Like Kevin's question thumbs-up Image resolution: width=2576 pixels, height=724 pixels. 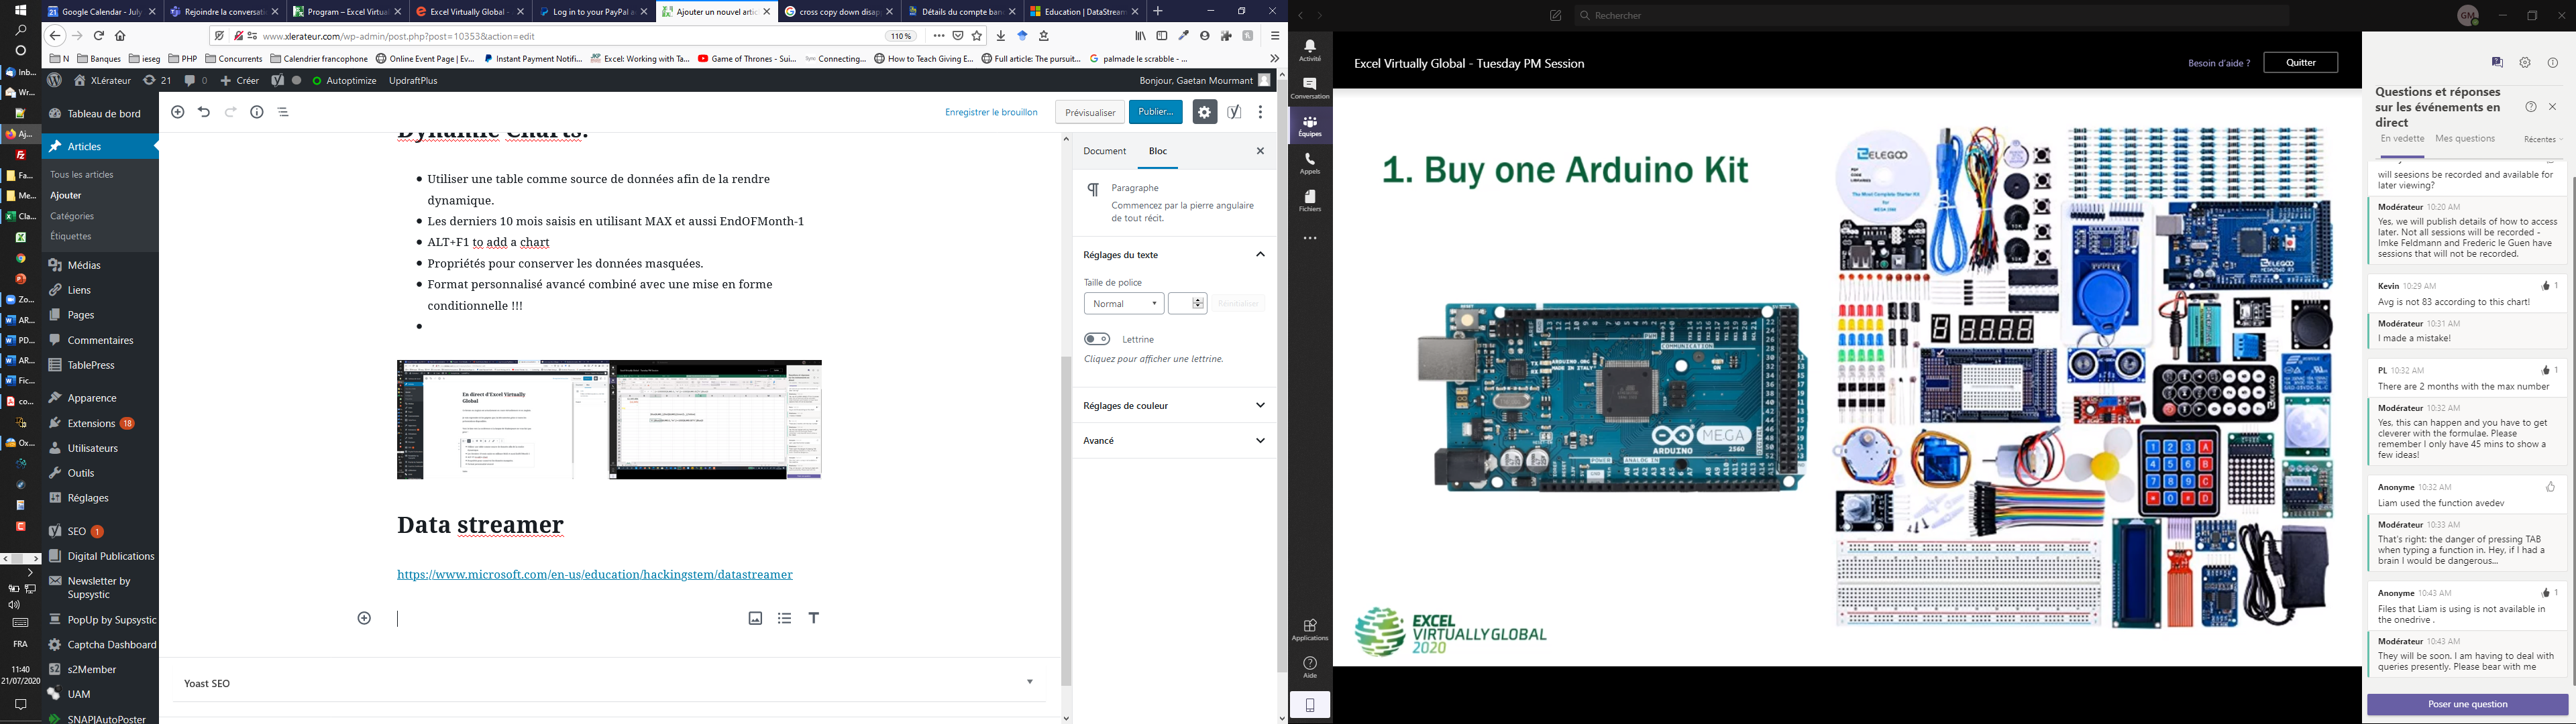coord(2545,286)
